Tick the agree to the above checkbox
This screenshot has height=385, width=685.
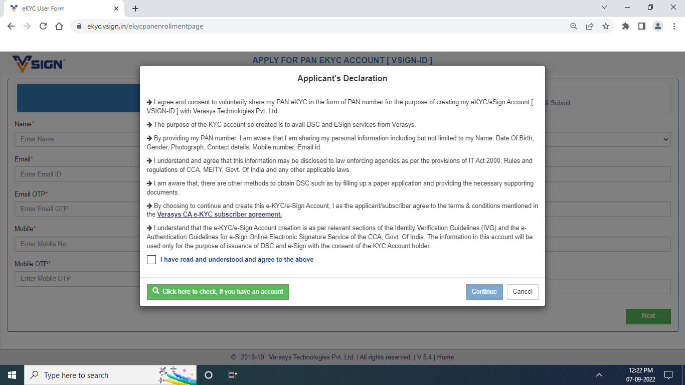point(151,260)
